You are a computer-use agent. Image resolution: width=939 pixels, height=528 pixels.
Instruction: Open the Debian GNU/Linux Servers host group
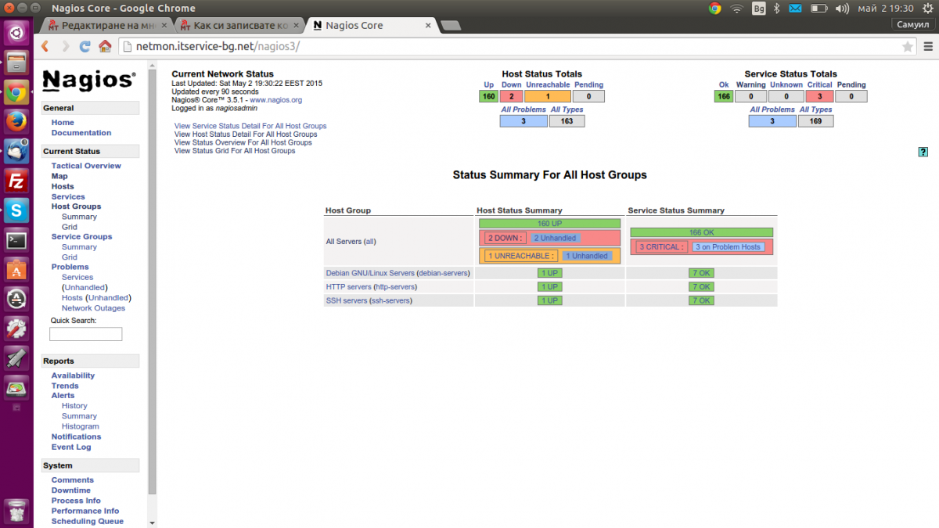pos(369,273)
